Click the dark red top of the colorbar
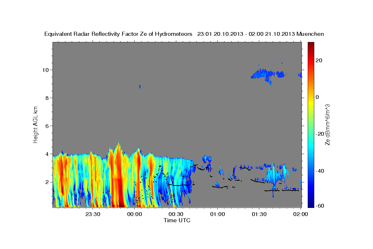 pos(311,45)
